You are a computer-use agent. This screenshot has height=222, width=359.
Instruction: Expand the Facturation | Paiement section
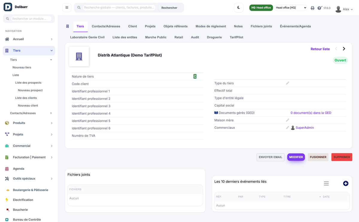point(51,157)
